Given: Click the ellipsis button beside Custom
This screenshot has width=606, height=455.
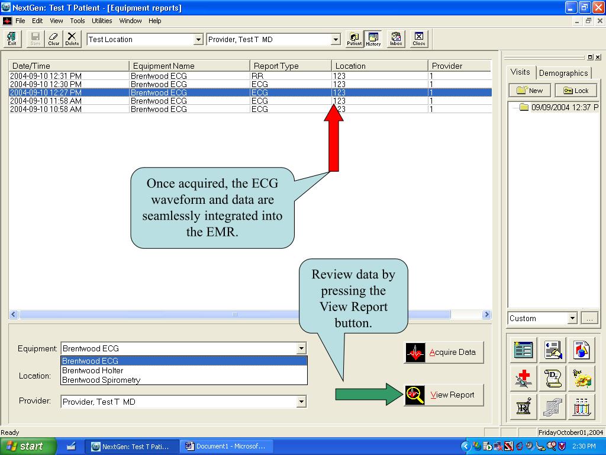Looking at the screenshot, I should coord(589,318).
